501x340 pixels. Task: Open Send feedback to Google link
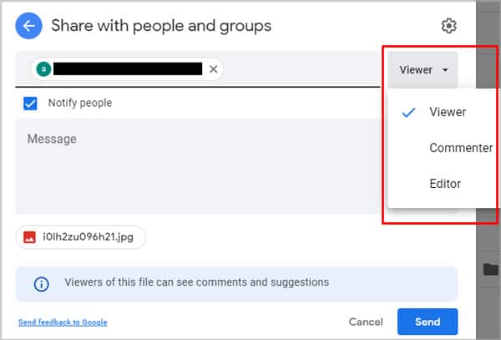[x=63, y=322]
